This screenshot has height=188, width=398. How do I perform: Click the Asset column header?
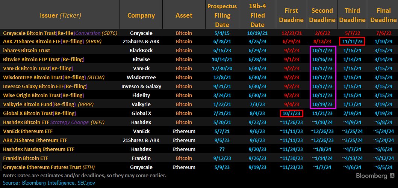click(x=184, y=16)
